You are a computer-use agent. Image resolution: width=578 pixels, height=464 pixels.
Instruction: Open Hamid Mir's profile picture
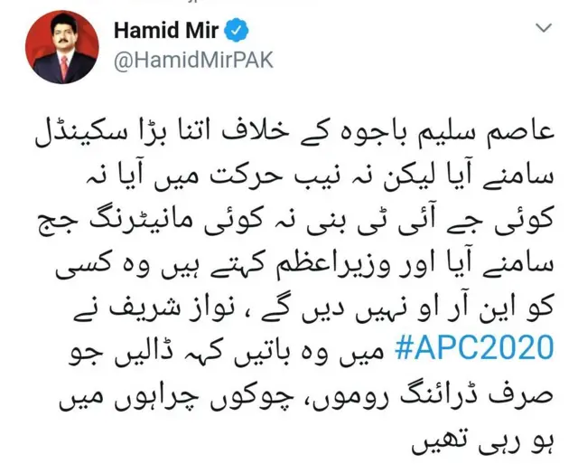coord(62,47)
